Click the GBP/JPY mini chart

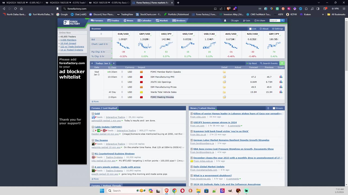(x=274, y=45)
